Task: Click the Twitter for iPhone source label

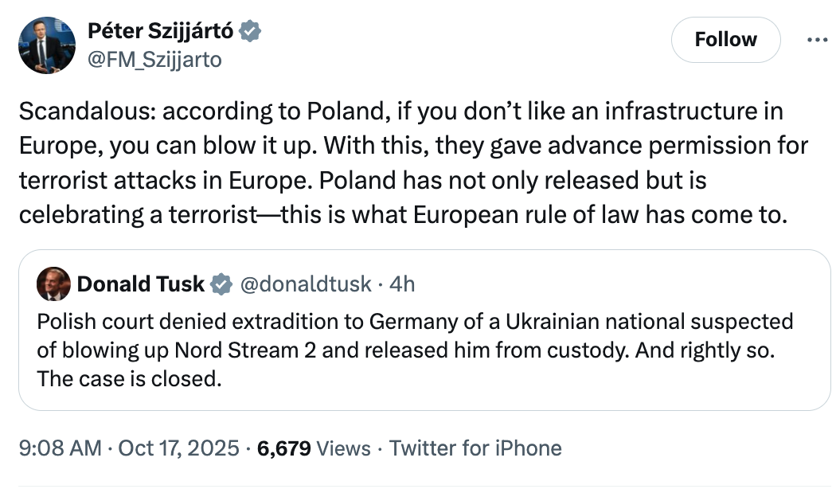Action: (475, 448)
